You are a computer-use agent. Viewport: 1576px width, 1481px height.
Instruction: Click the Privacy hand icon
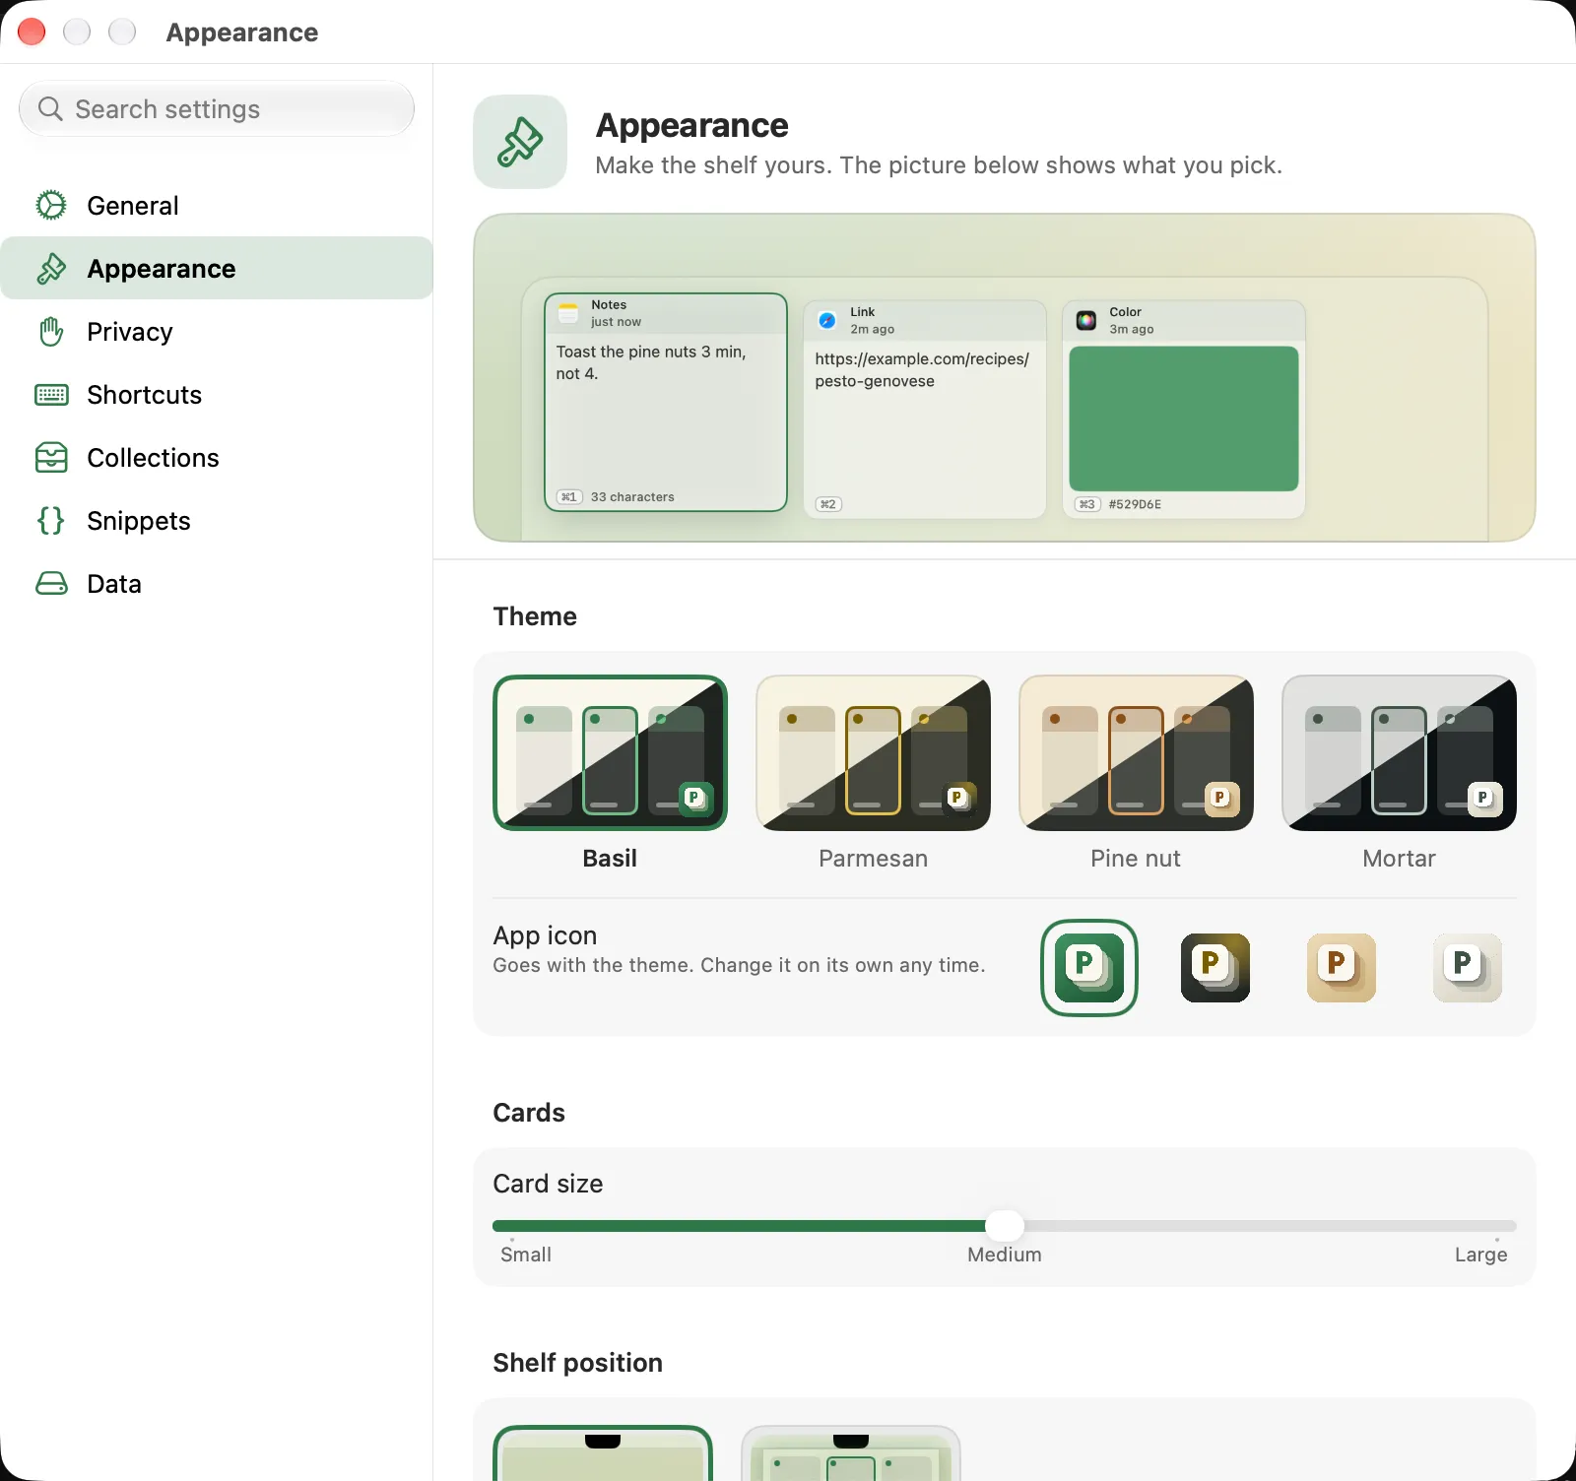[51, 331]
